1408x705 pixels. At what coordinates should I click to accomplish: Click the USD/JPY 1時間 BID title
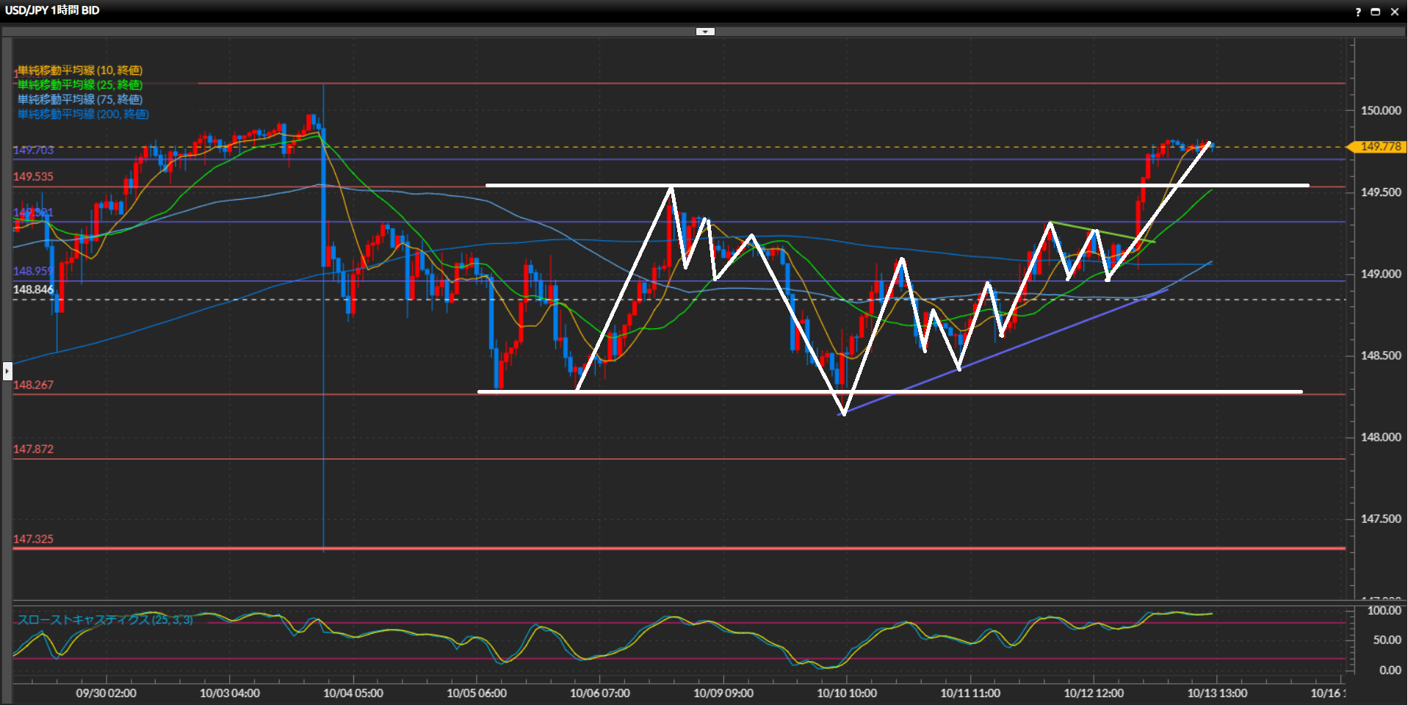(x=52, y=10)
